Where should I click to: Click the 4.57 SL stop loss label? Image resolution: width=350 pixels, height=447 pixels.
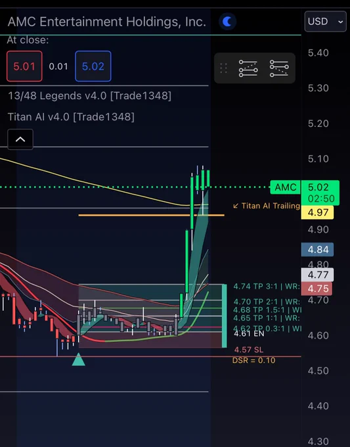coord(249,350)
